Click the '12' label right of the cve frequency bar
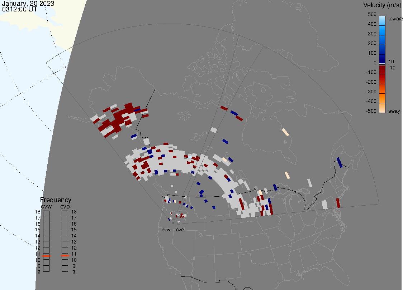 coord(74,248)
